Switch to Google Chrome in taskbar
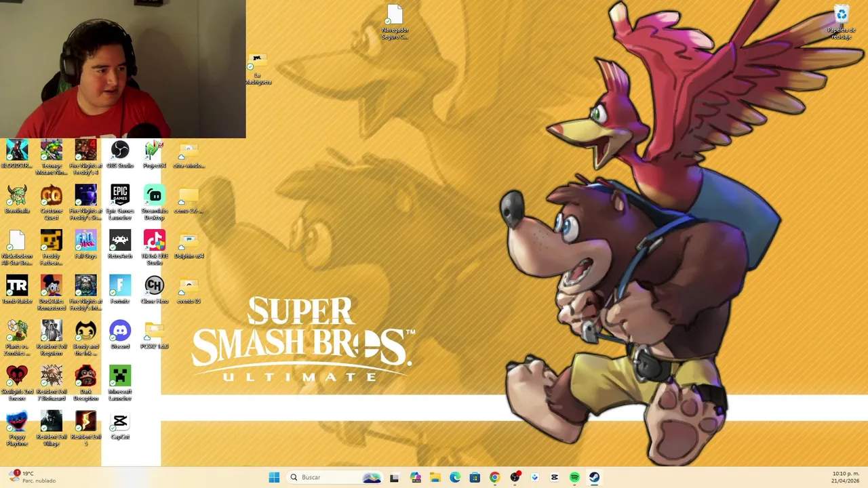 tap(494, 477)
